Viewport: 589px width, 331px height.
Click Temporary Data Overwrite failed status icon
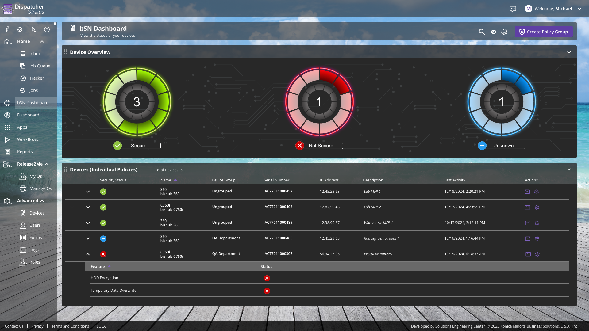pyautogui.click(x=267, y=291)
